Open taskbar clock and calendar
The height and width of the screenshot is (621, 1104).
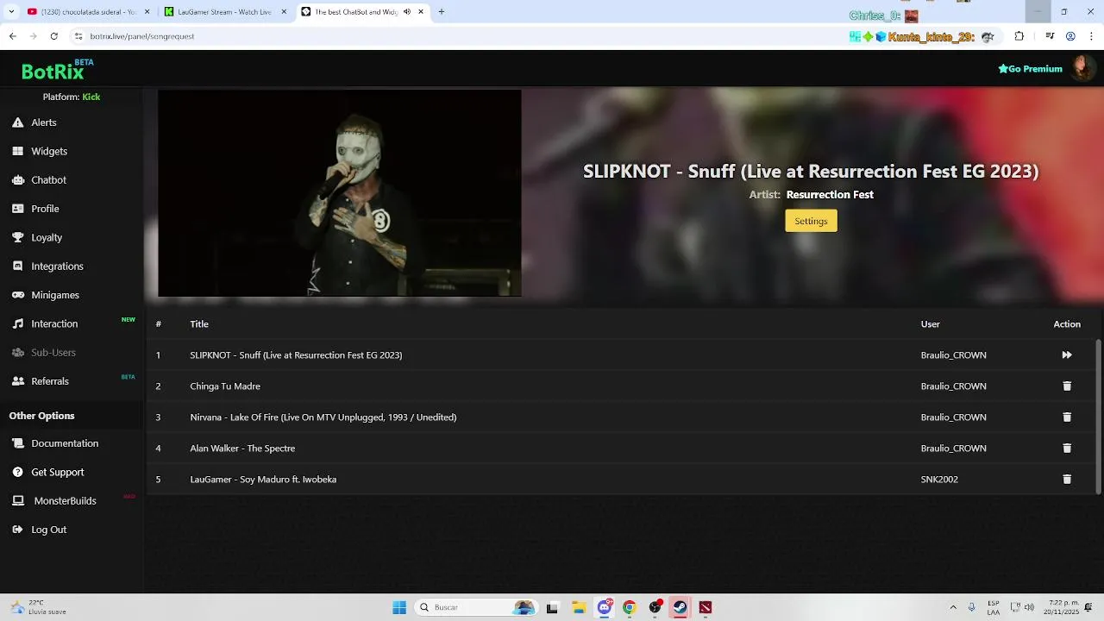coord(1062,607)
